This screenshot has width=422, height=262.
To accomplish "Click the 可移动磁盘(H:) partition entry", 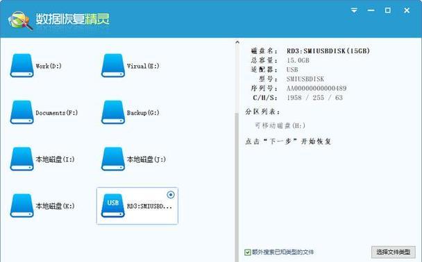I will (x=280, y=125).
